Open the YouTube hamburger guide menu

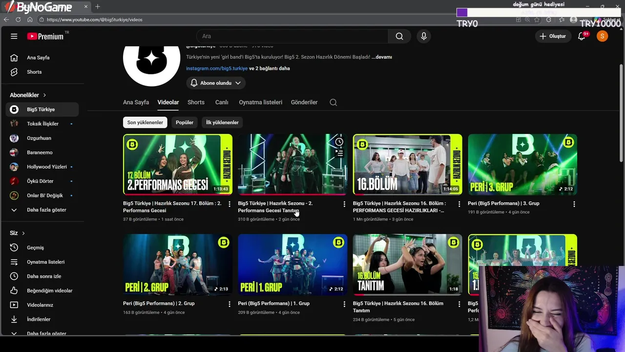(x=14, y=36)
